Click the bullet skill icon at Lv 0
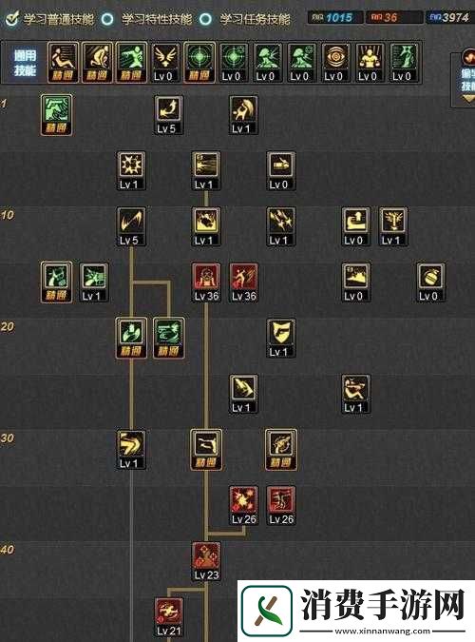Image resolution: width=475 pixels, height=642 pixels. click(x=280, y=170)
